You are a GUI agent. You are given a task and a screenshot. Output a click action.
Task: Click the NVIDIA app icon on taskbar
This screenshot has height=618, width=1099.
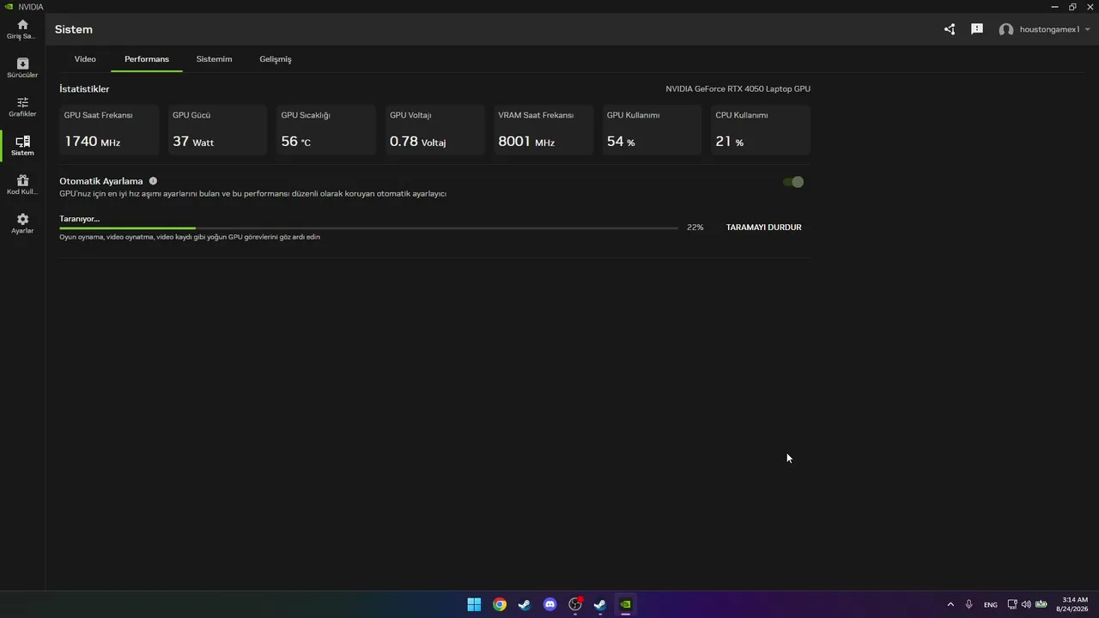coord(626,604)
